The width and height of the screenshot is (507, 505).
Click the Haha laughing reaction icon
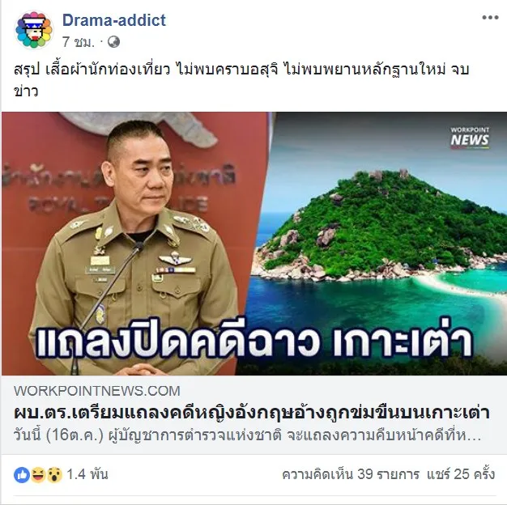[x=38, y=475]
